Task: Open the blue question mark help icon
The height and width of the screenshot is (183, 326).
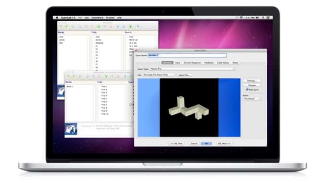Action: 138,27
